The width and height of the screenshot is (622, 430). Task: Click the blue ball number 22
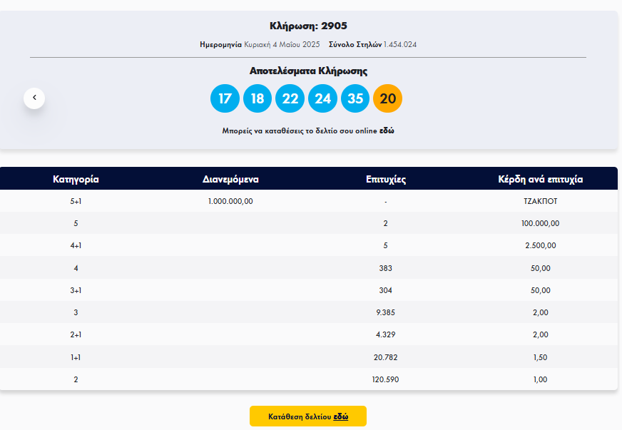[290, 98]
